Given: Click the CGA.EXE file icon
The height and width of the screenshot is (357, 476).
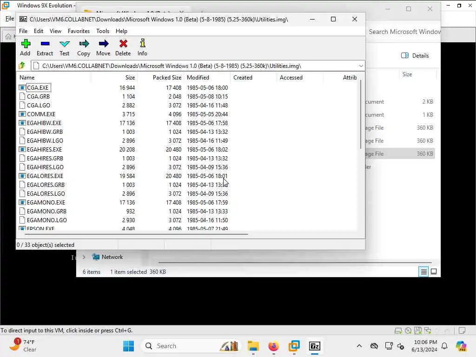Looking at the screenshot, I should click(x=22, y=88).
